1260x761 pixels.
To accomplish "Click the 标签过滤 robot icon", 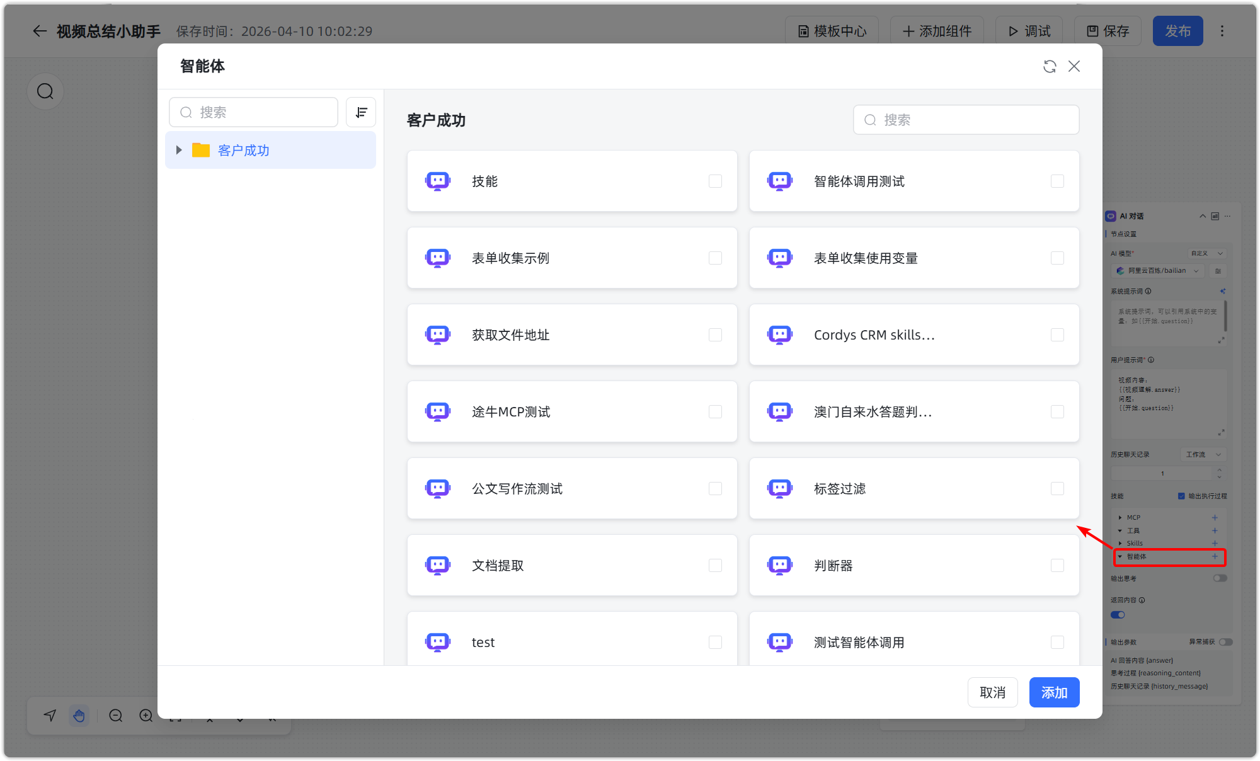I will click(x=780, y=489).
